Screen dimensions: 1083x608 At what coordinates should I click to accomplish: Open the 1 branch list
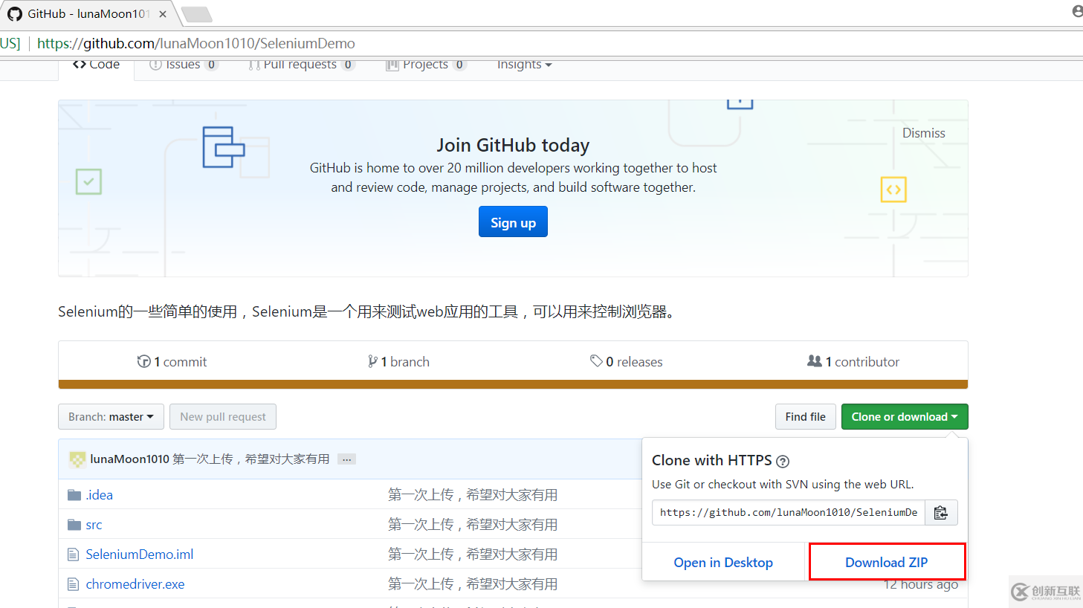398,362
